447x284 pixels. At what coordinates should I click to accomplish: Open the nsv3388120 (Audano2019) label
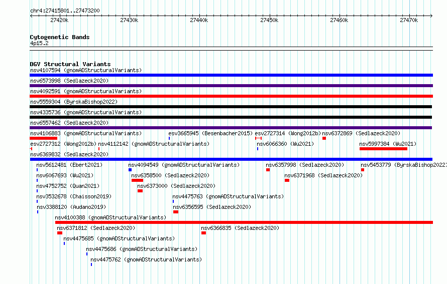pos(71,207)
